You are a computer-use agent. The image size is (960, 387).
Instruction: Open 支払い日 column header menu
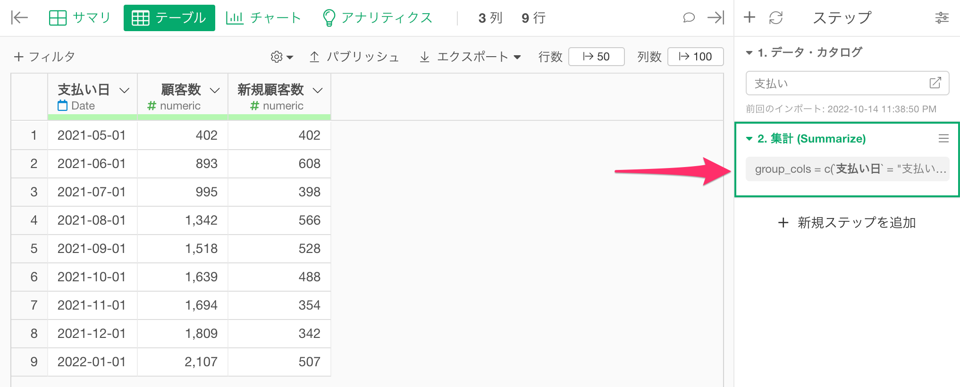(125, 90)
